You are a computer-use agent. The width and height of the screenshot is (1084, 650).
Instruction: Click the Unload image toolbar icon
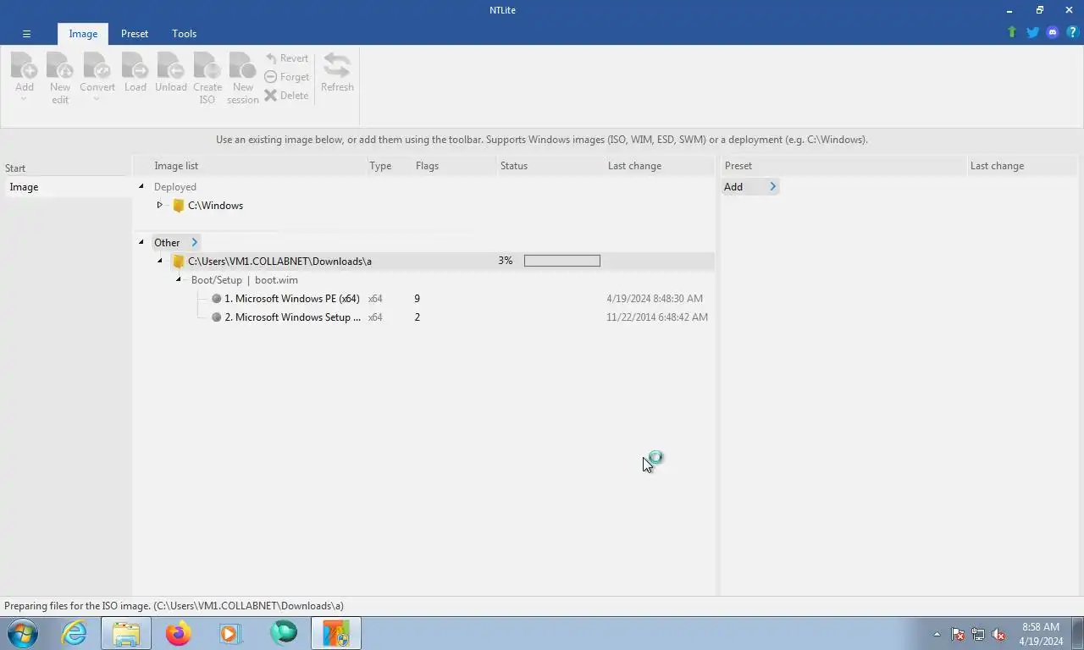[x=171, y=66]
